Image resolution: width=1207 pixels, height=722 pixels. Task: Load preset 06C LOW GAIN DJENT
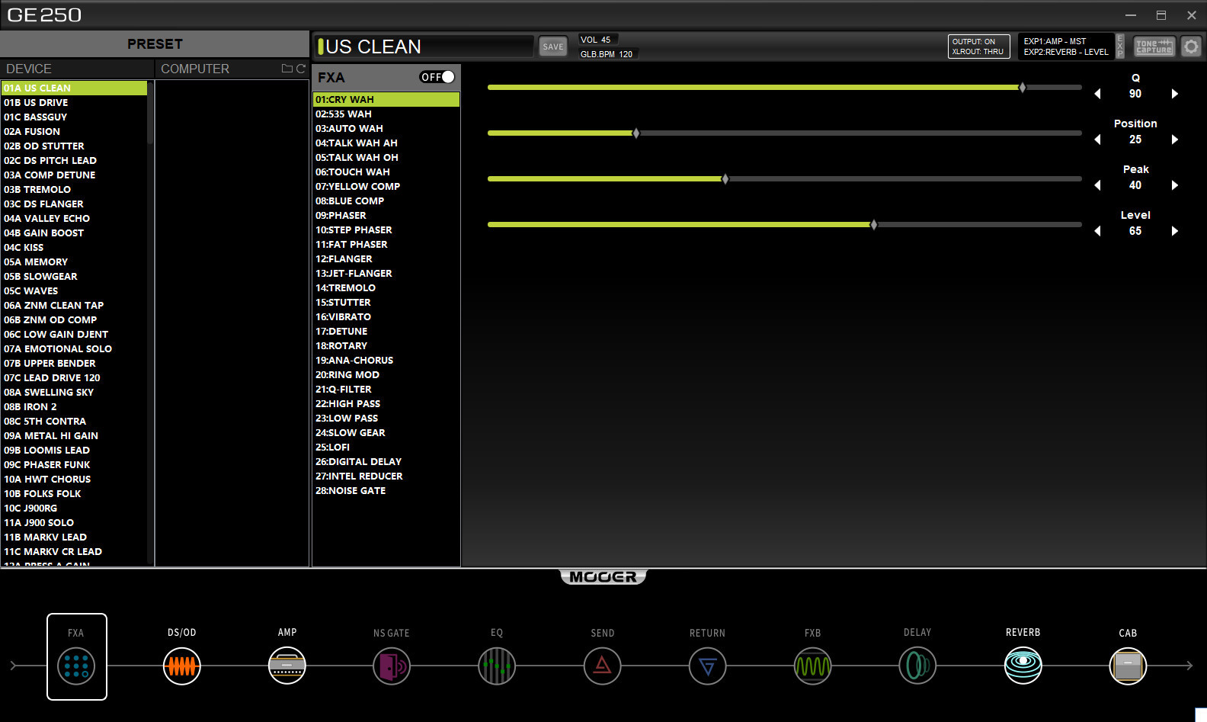point(75,335)
